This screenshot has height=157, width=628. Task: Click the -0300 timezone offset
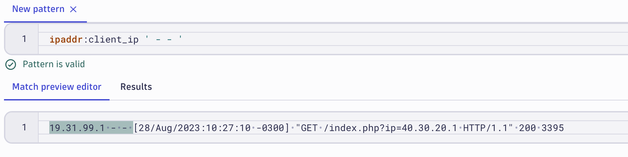click(270, 128)
